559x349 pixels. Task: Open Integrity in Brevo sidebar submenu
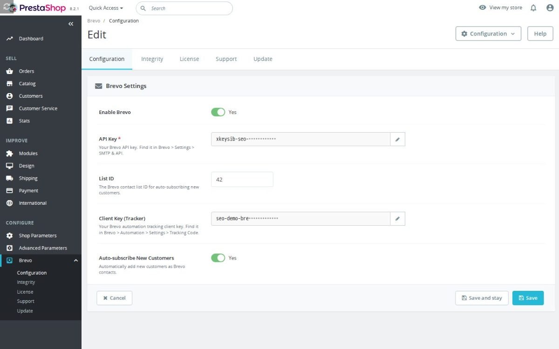pos(26,282)
